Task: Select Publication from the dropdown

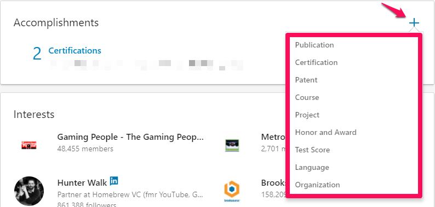Action: 314,45
